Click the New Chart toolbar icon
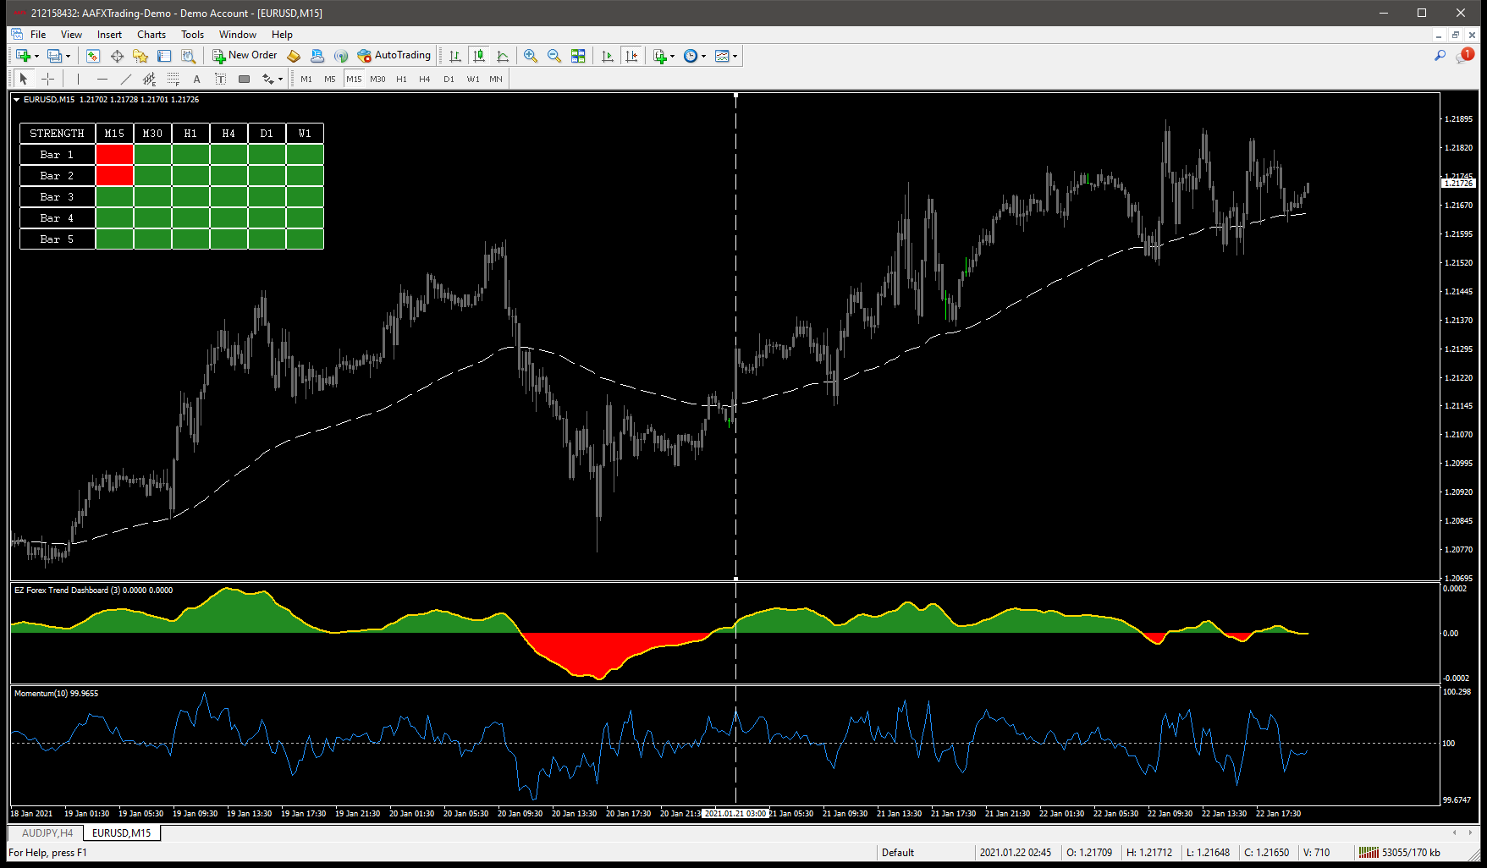The image size is (1487, 868). (x=23, y=56)
